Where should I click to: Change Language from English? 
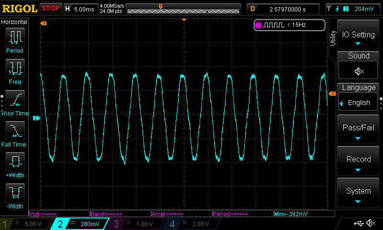tap(359, 103)
